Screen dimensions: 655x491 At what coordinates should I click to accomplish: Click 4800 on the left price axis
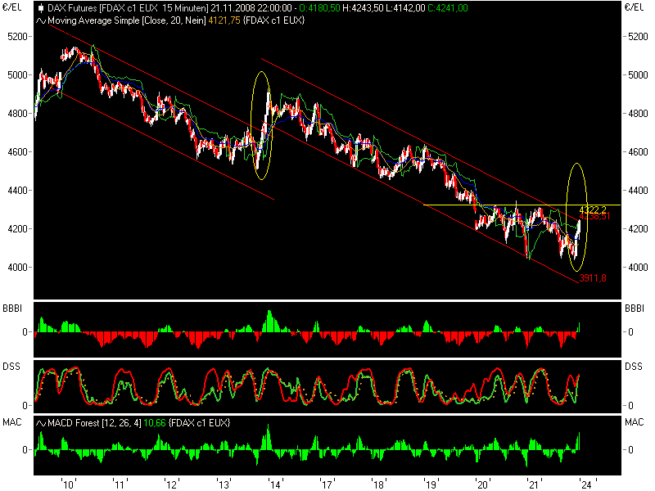(x=17, y=114)
